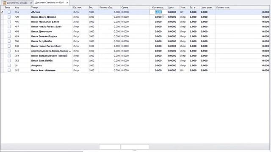Click code 429 in the Код column
This screenshot has height=152, width=271.
(x=17, y=17)
